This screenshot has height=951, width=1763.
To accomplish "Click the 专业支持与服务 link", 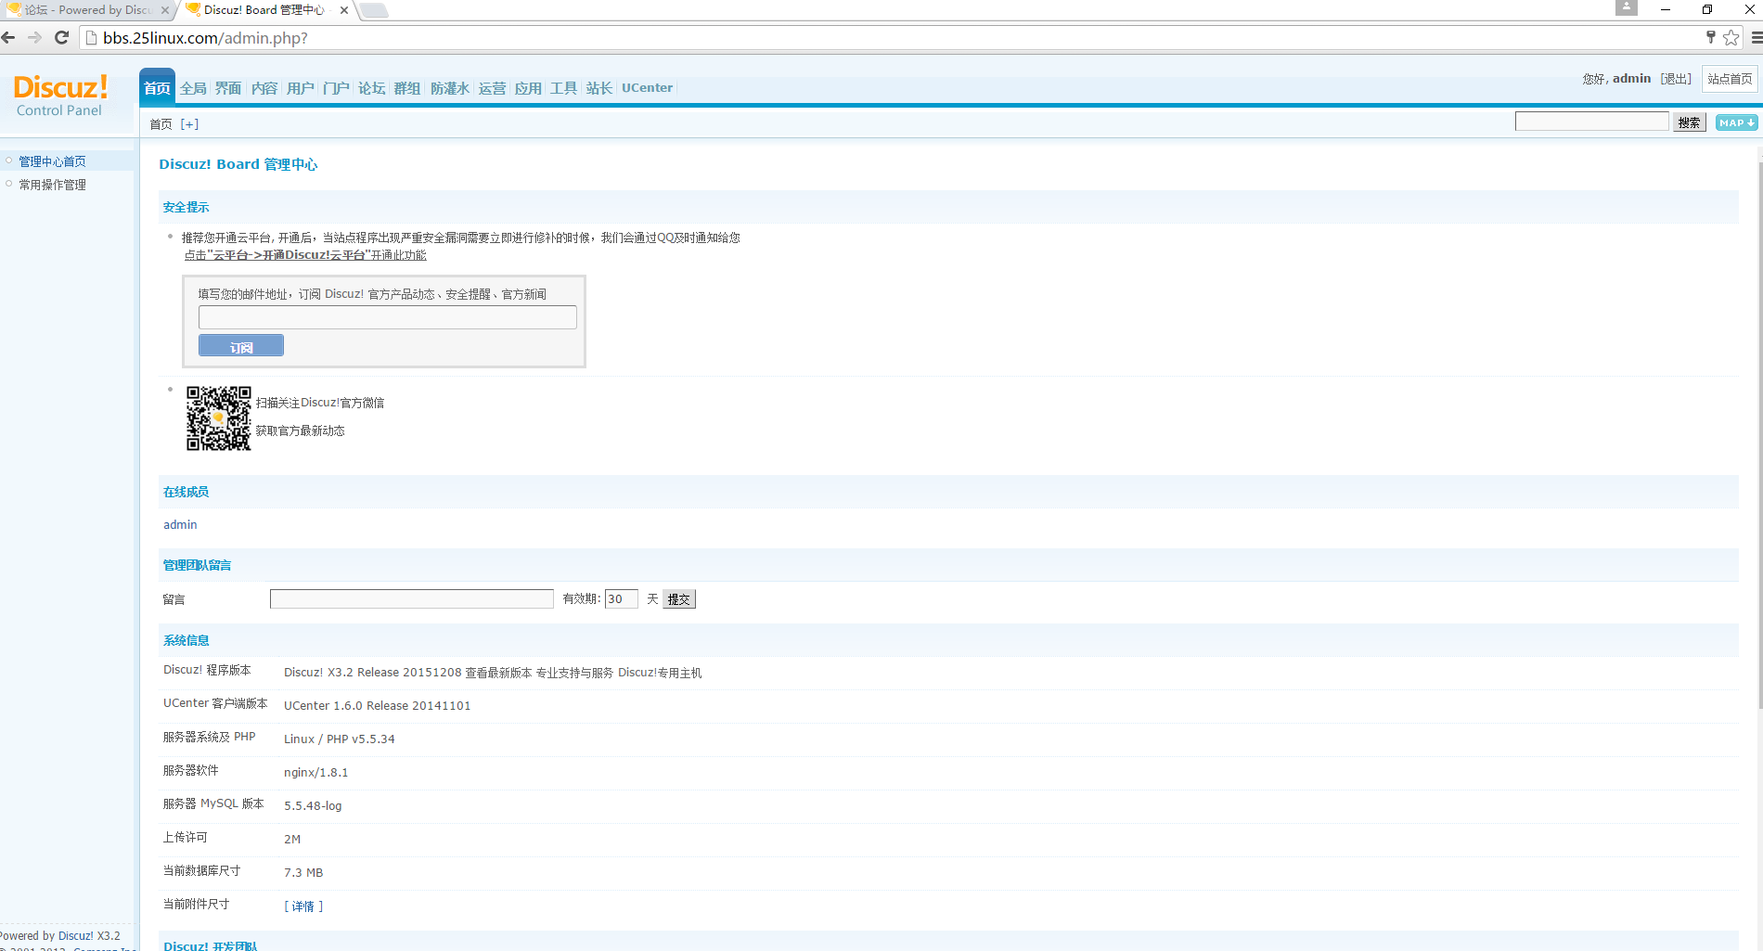I will pos(574,673).
